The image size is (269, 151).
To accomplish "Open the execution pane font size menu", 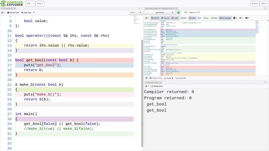I will pyautogui.click(x=147, y=86).
